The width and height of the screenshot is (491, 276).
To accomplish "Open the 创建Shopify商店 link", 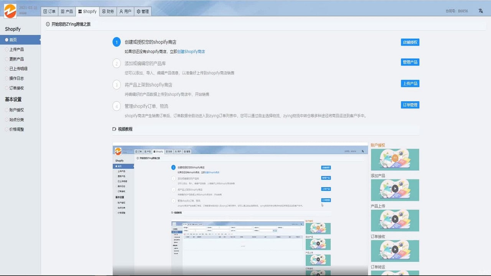I will 191,51.
